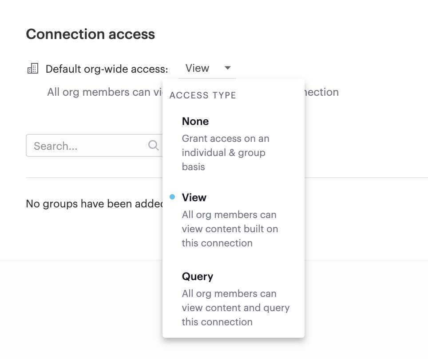Viewport: 428px width, 359px height.
Task: Click the Query option description text
Action: pos(236,308)
